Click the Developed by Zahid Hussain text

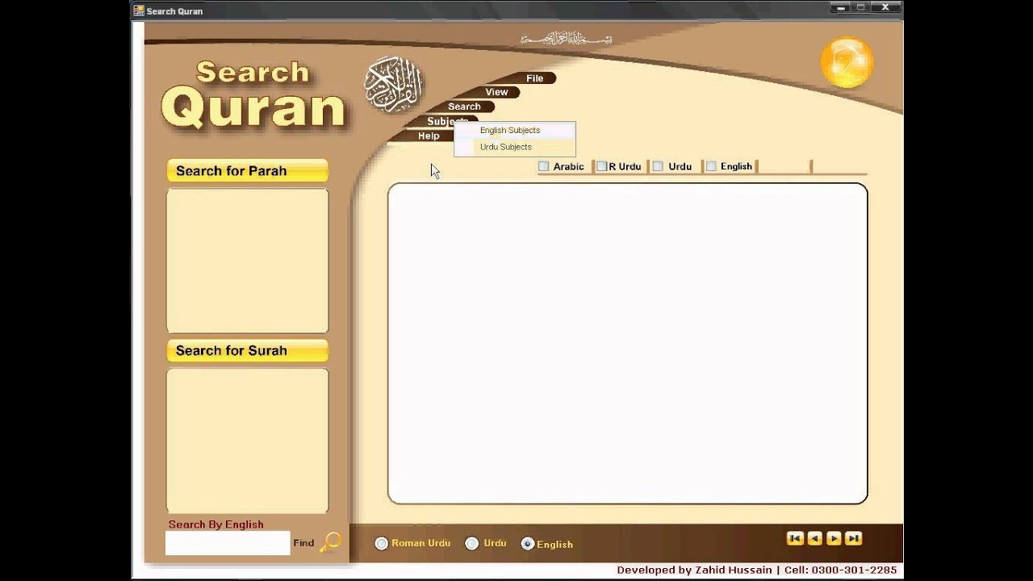point(694,570)
